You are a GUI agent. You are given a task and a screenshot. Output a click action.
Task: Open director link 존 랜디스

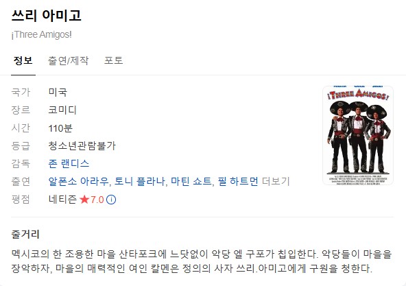[69, 163]
